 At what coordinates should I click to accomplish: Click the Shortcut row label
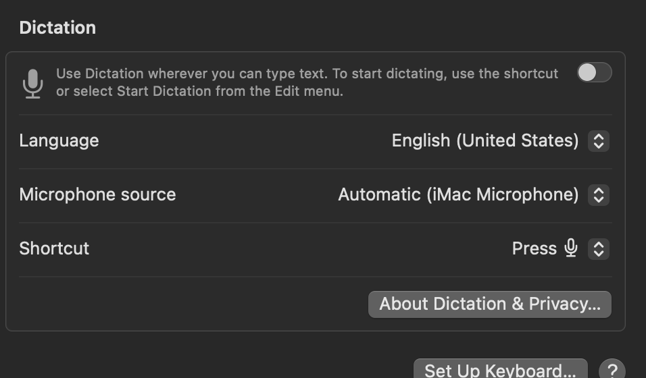[x=54, y=248]
